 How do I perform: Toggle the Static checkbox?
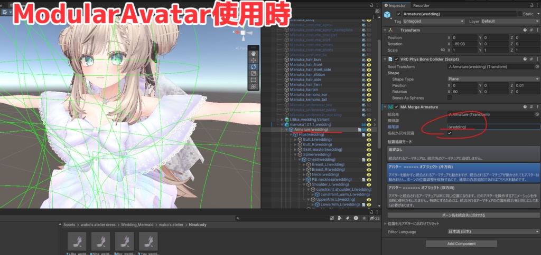coord(520,14)
